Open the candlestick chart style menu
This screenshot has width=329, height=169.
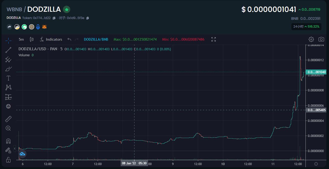pyautogui.click(x=32, y=39)
